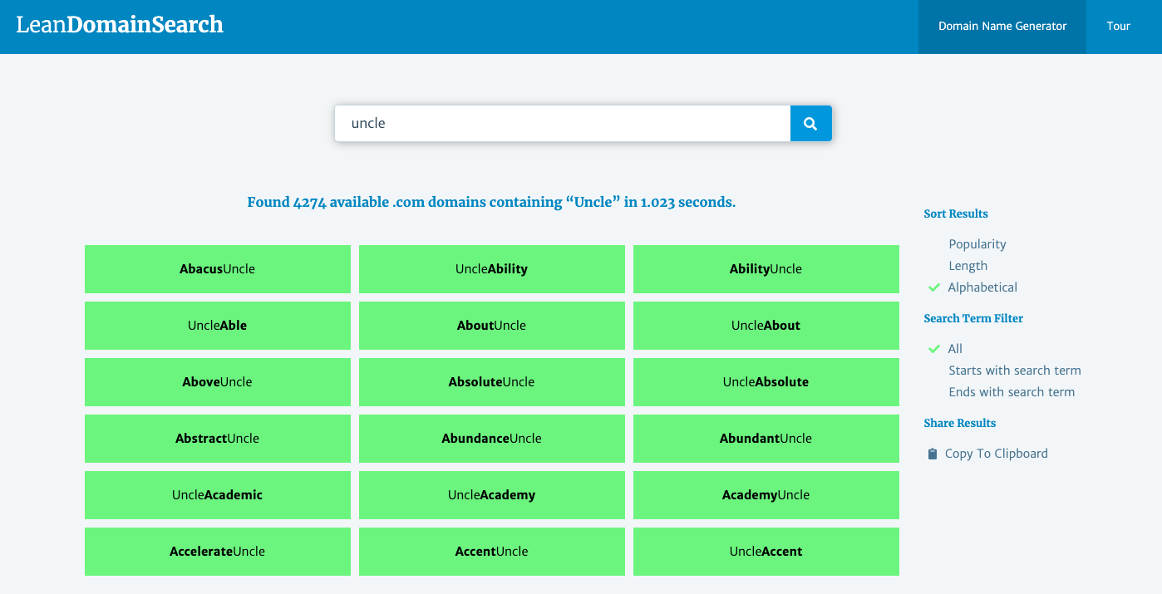Pick the AbilityUncle domain tile
Viewport: 1162px width, 594px height.
[x=766, y=269]
